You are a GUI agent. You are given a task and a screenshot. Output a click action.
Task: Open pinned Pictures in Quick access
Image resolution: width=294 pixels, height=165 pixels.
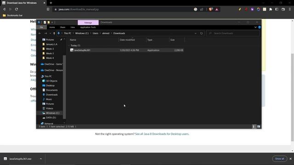50,40
